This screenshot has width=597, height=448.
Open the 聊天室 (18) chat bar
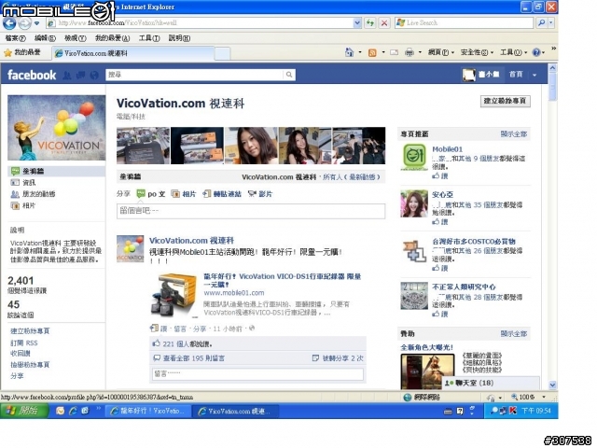click(491, 383)
